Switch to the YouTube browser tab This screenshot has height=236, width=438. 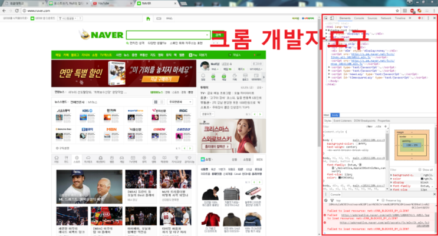click(x=112, y=4)
